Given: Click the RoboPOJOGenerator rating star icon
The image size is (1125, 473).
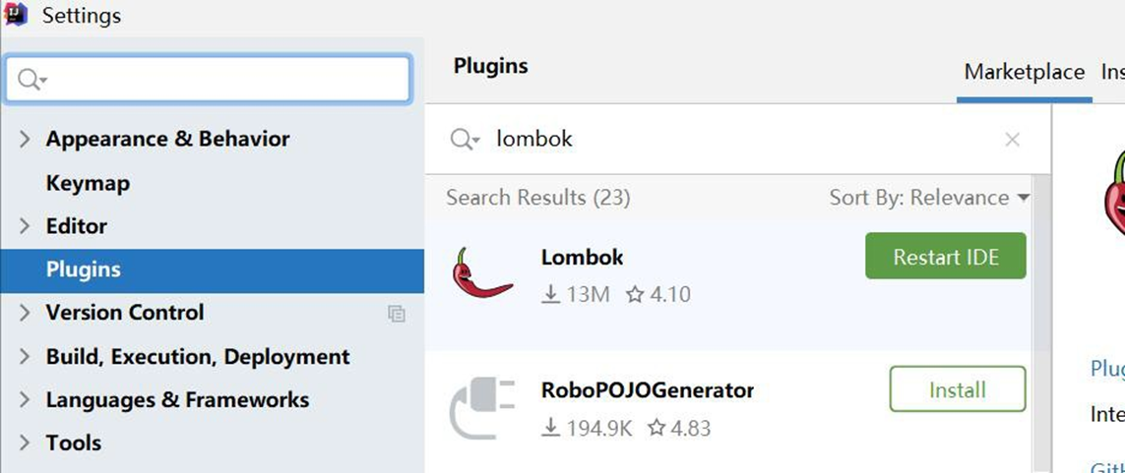Looking at the screenshot, I should (x=656, y=429).
